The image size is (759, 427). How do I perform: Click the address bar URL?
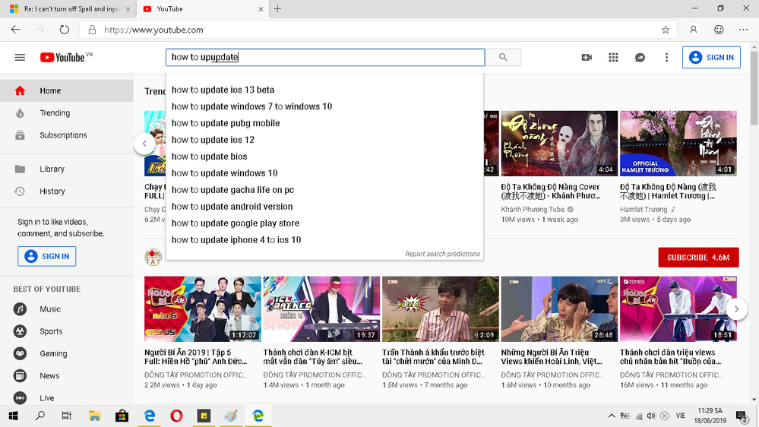click(x=153, y=30)
